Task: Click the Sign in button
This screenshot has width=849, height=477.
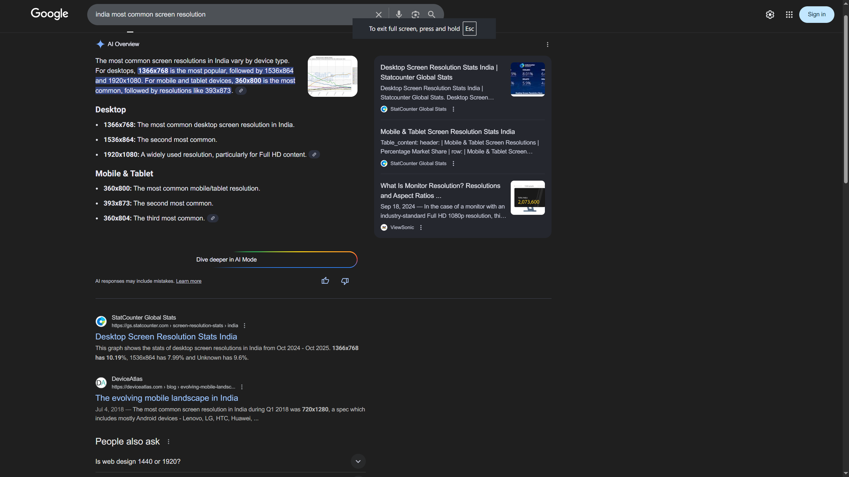Action: [x=816, y=15]
